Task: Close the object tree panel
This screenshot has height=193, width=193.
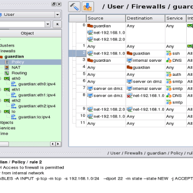Action: tap(59, 4)
